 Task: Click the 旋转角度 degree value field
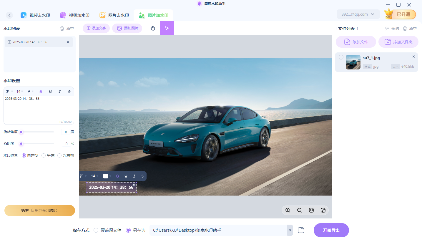pyautogui.click(x=65, y=132)
